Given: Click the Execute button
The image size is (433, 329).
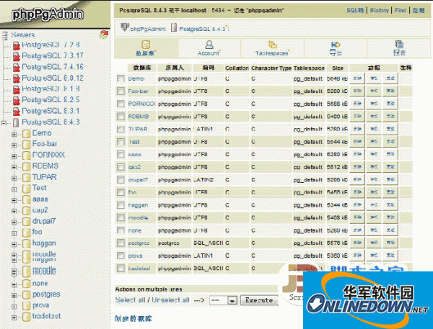Looking at the screenshot, I should pos(259,300).
